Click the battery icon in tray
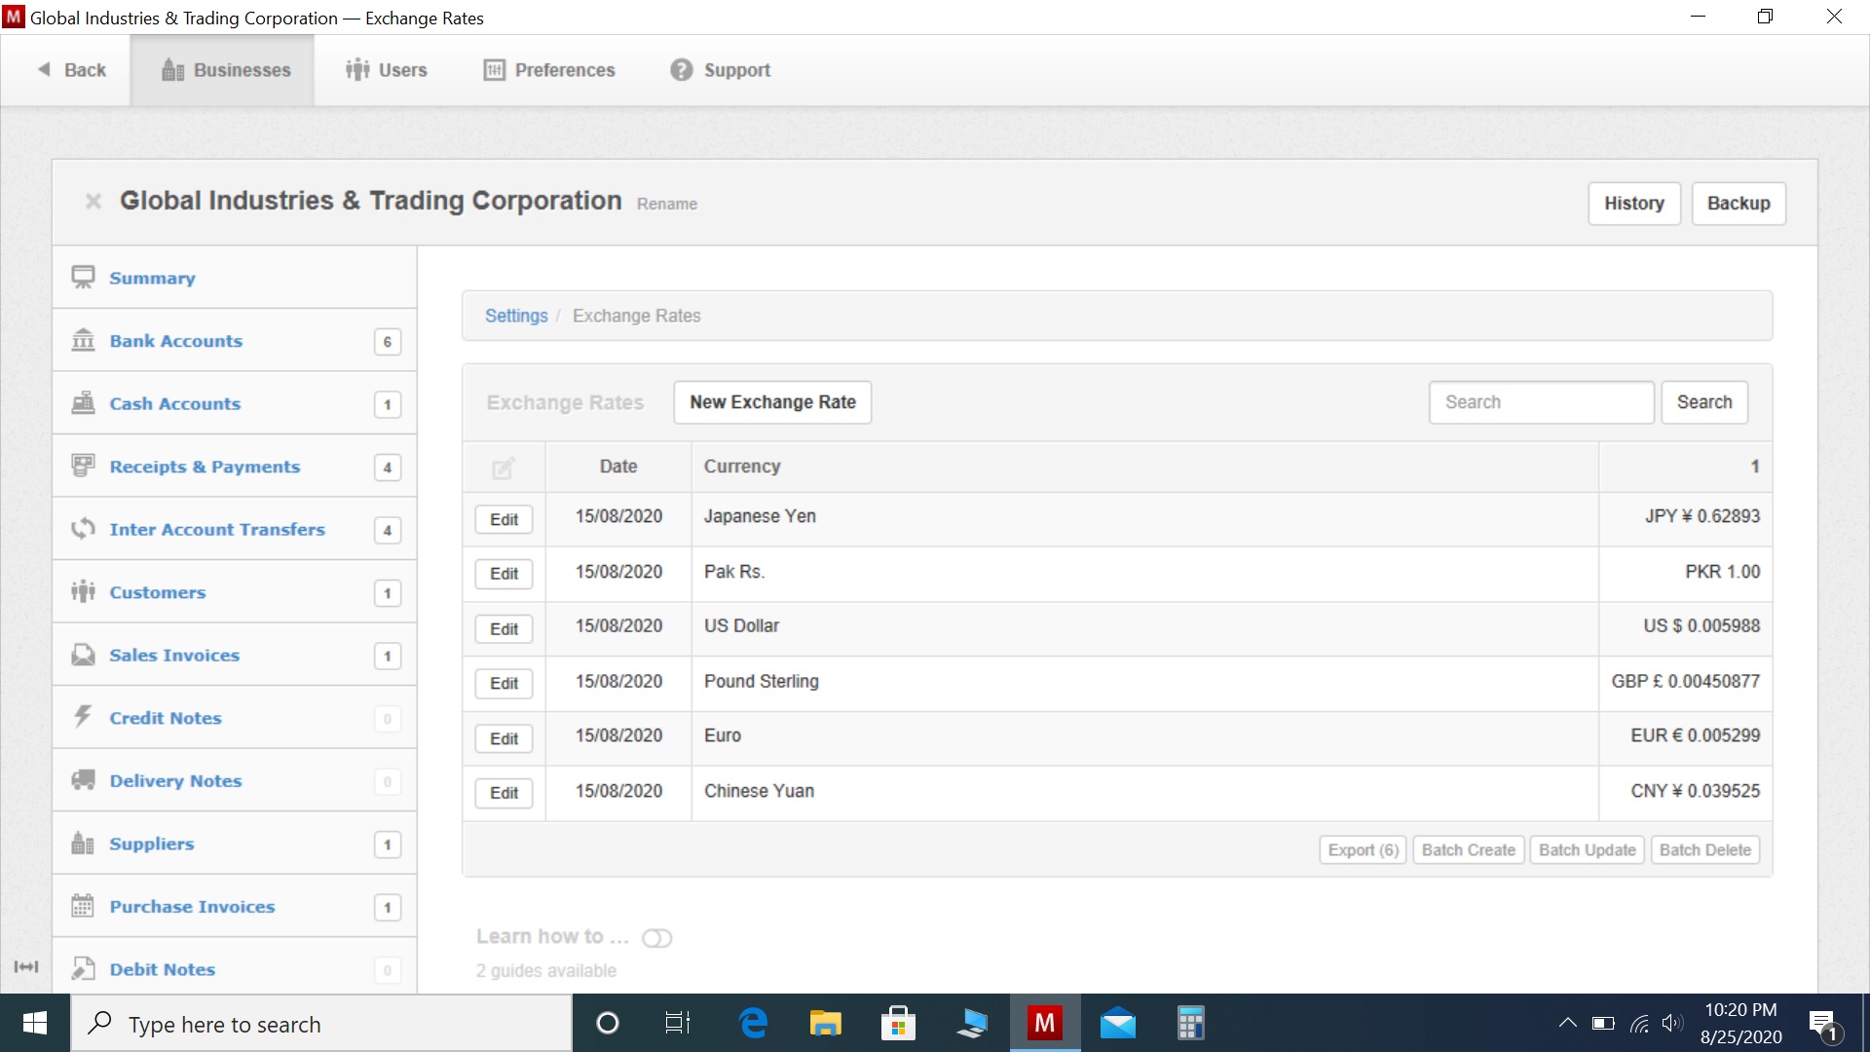Image resolution: width=1870 pixels, height=1052 pixels. point(1603,1023)
